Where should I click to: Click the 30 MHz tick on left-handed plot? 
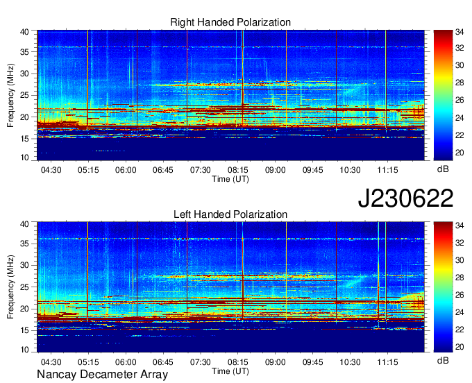pyautogui.click(x=24, y=265)
